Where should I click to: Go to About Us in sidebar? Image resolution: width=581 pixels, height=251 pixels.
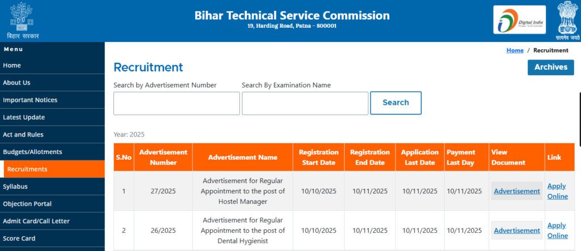[16, 83]
